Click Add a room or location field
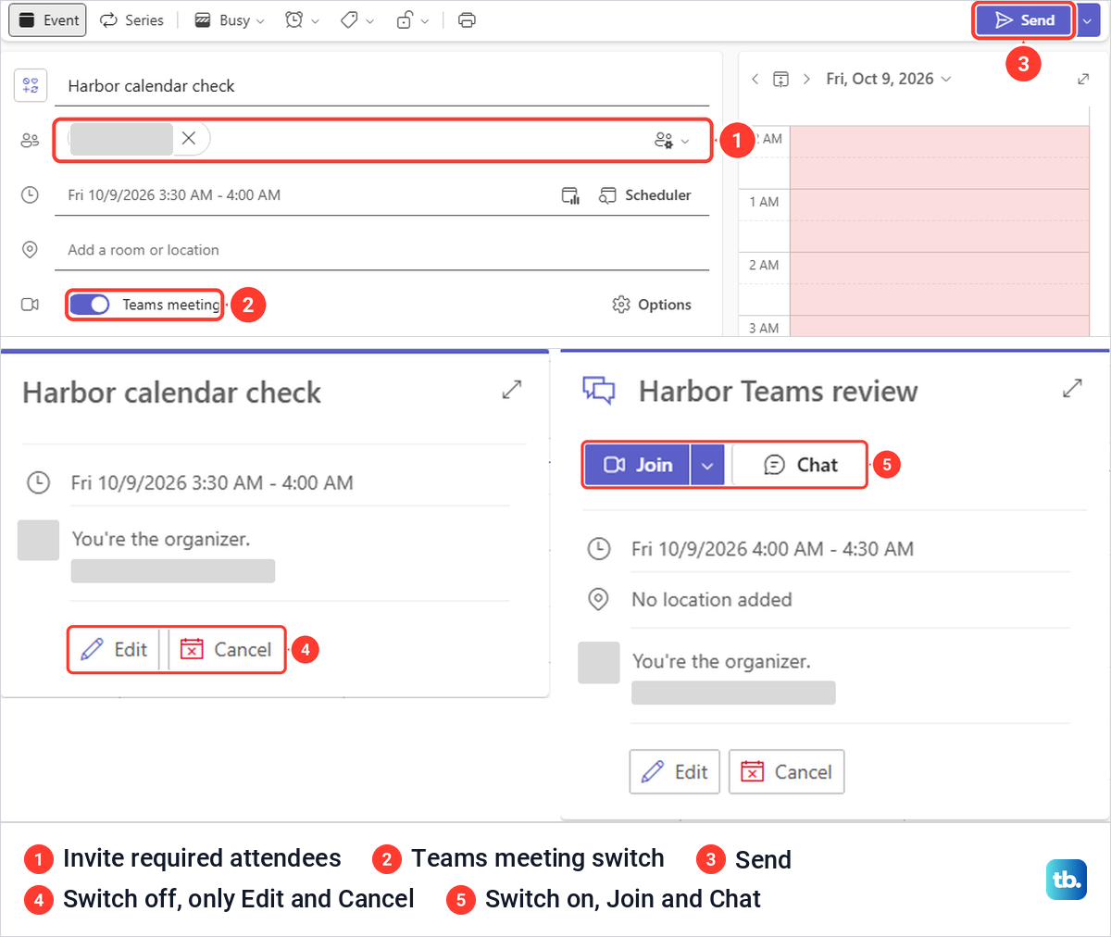The width and height of the screenshot is (1111, 937). coord(381,250)
